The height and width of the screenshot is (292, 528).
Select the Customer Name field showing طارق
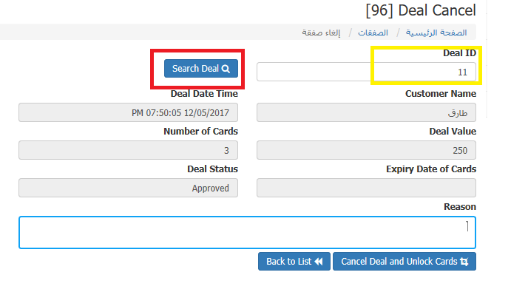[366, 112]
